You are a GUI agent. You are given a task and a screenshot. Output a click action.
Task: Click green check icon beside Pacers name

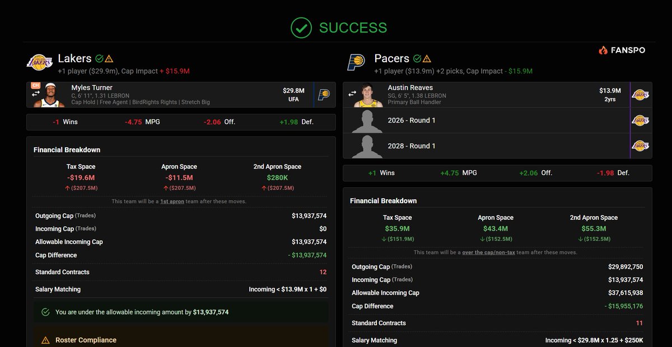(417, 58)
